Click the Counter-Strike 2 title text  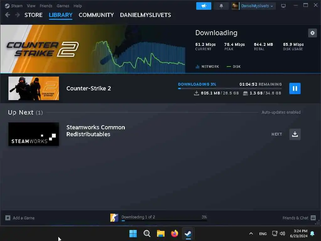coord(89,88)
